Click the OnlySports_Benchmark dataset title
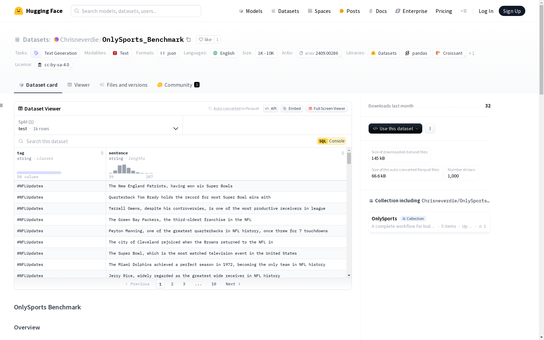Screen dimensions: 544x340 143,39
